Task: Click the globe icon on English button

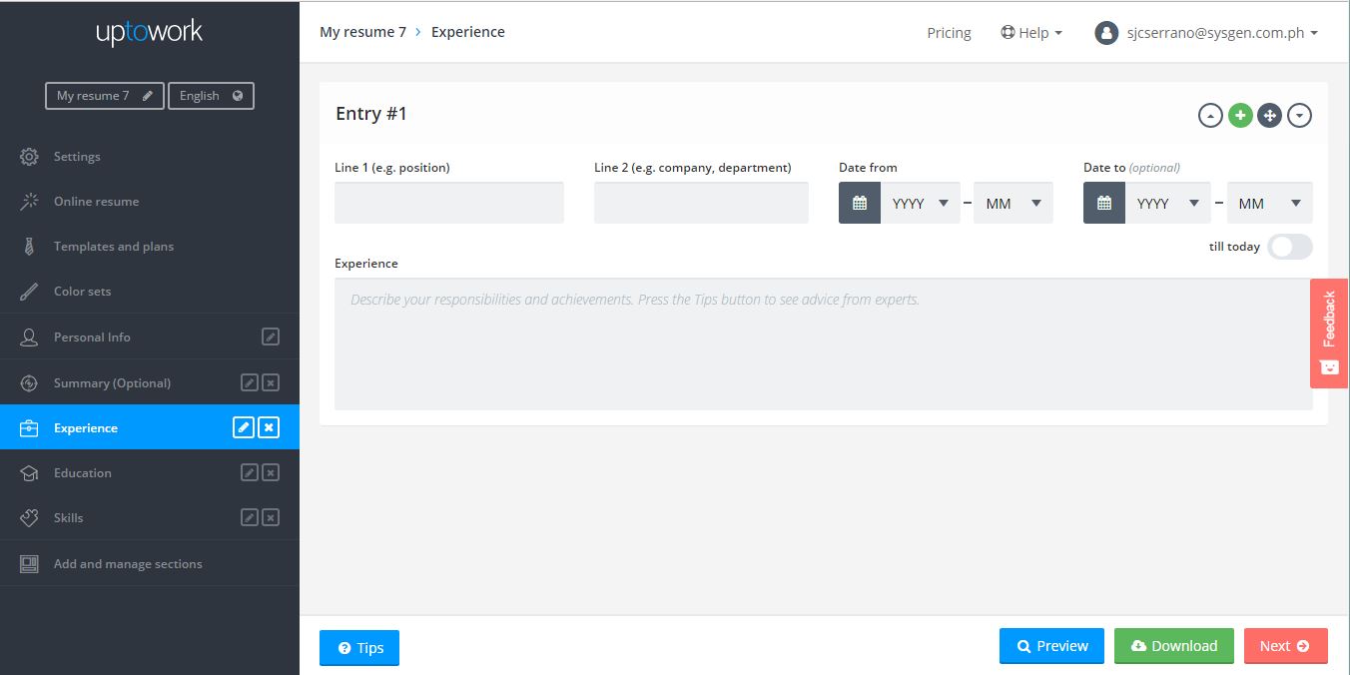Action: 238,96
